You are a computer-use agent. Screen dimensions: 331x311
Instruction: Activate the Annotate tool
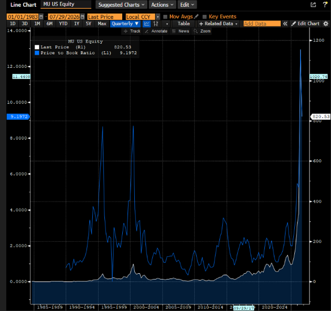pyautogui.click(x=156, y=31)
